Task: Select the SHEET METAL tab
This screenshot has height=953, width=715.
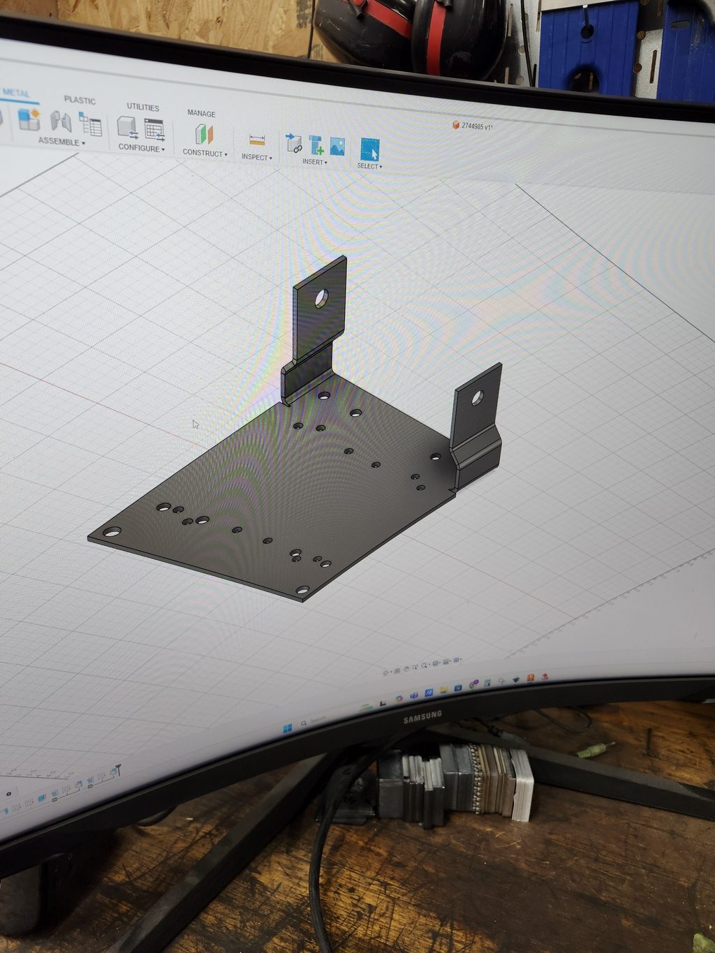Action: pos(15,94)
